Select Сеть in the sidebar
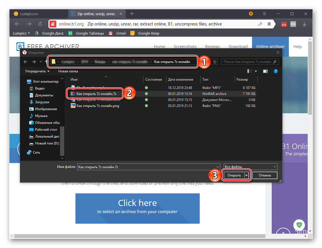322x248 pixels. tap(33, 152)
